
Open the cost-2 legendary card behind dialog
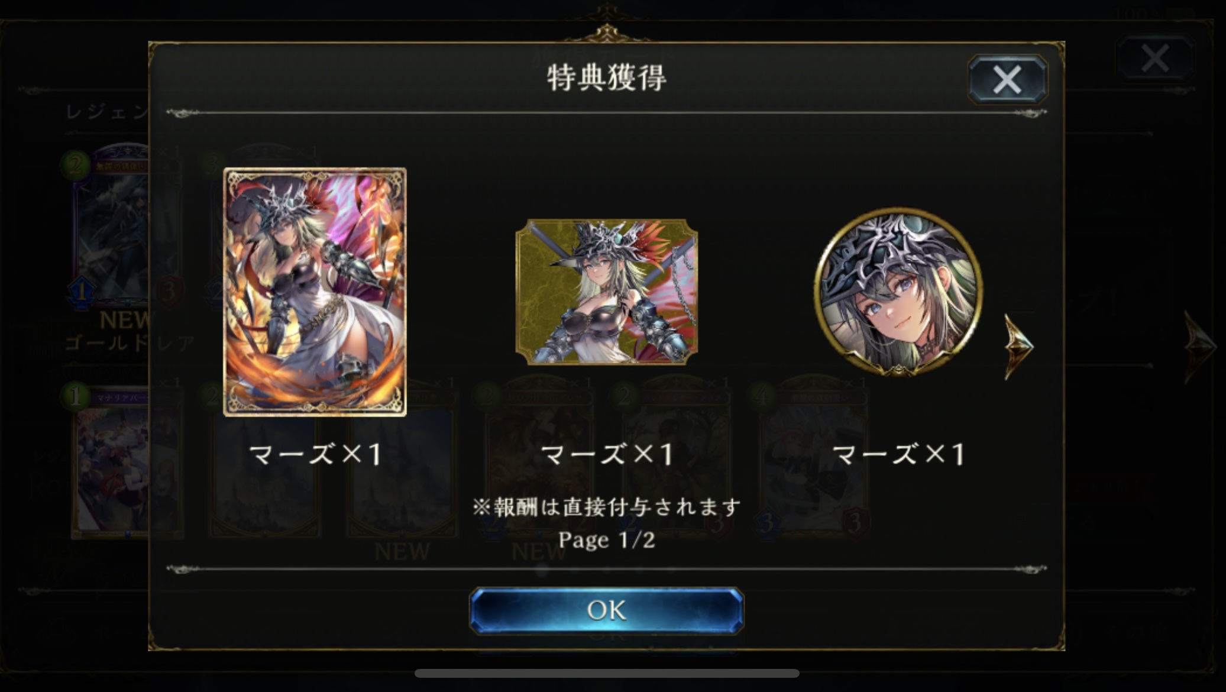(x=111, y=228)
